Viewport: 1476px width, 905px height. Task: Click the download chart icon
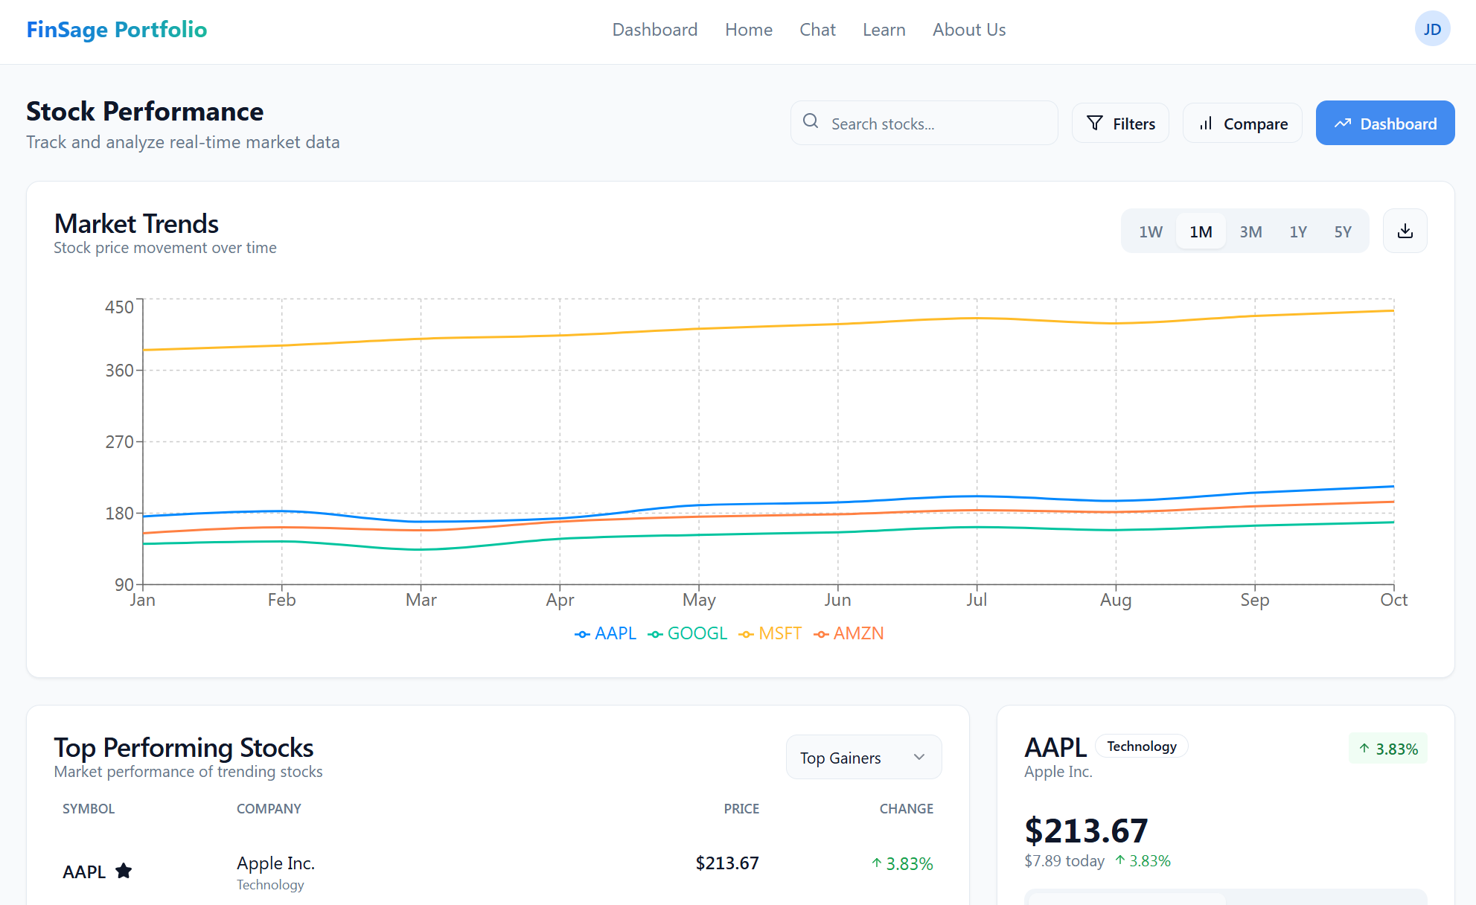(1405, 231)
